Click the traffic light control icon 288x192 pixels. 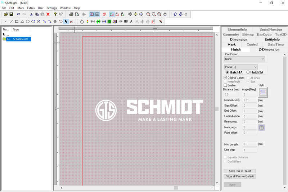coord(87,22)
